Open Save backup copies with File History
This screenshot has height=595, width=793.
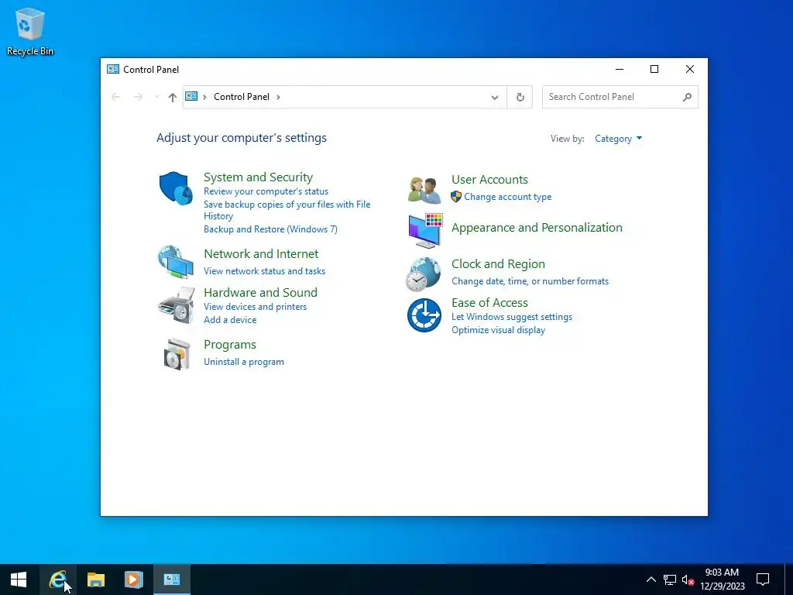(287, 210)
